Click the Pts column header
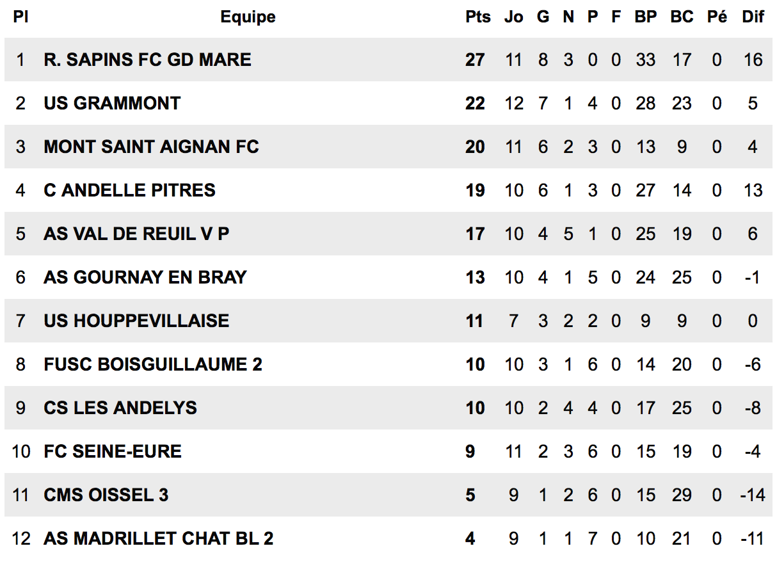 [x=478, y=17]
